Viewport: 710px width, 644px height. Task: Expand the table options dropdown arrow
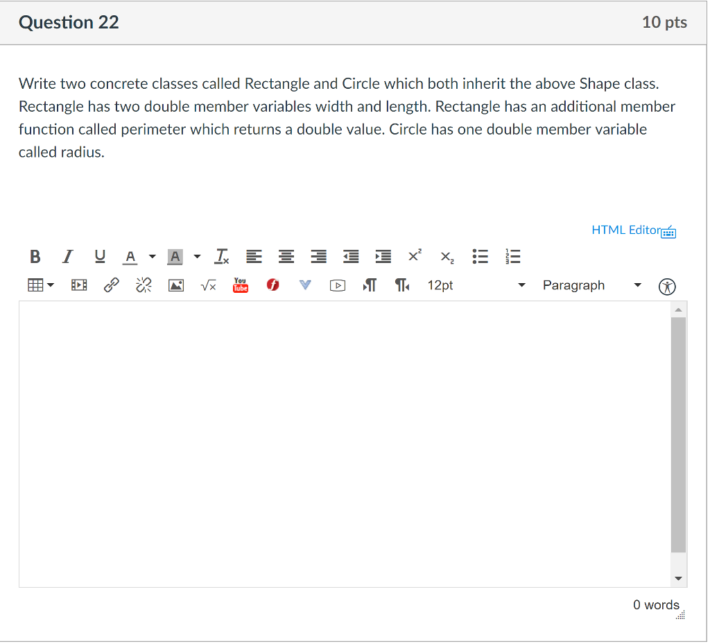click(51, 285)
